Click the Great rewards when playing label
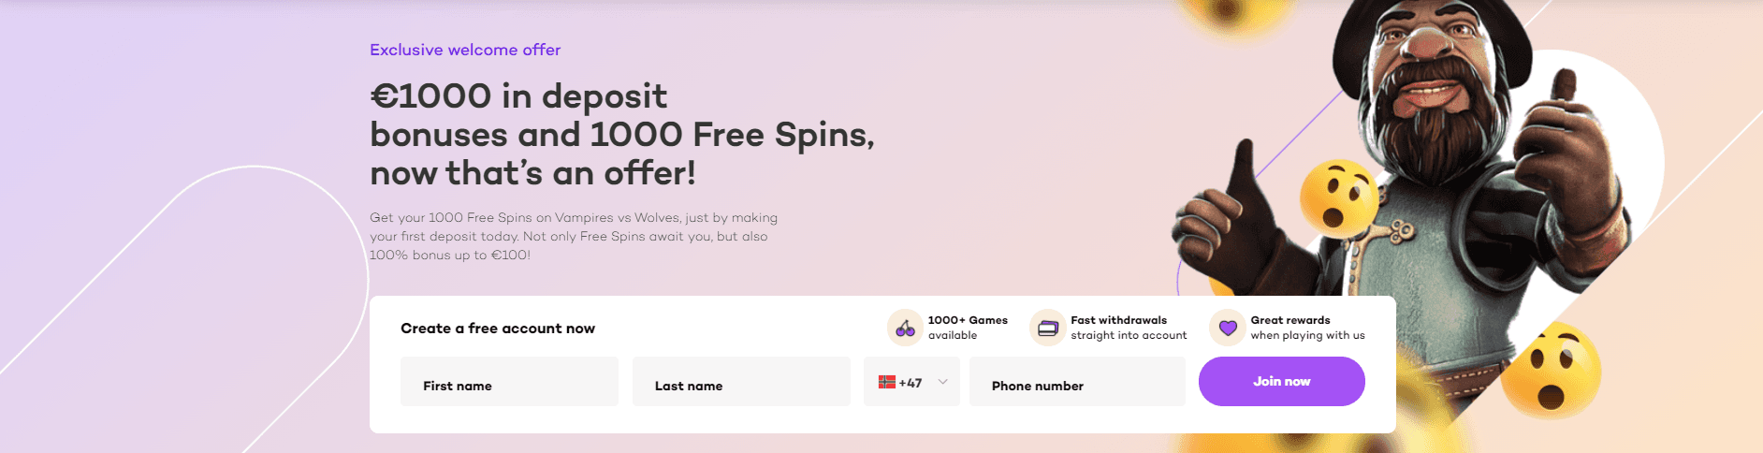Viewport: 1763px width, 453px height. [x=1307, y=328]
